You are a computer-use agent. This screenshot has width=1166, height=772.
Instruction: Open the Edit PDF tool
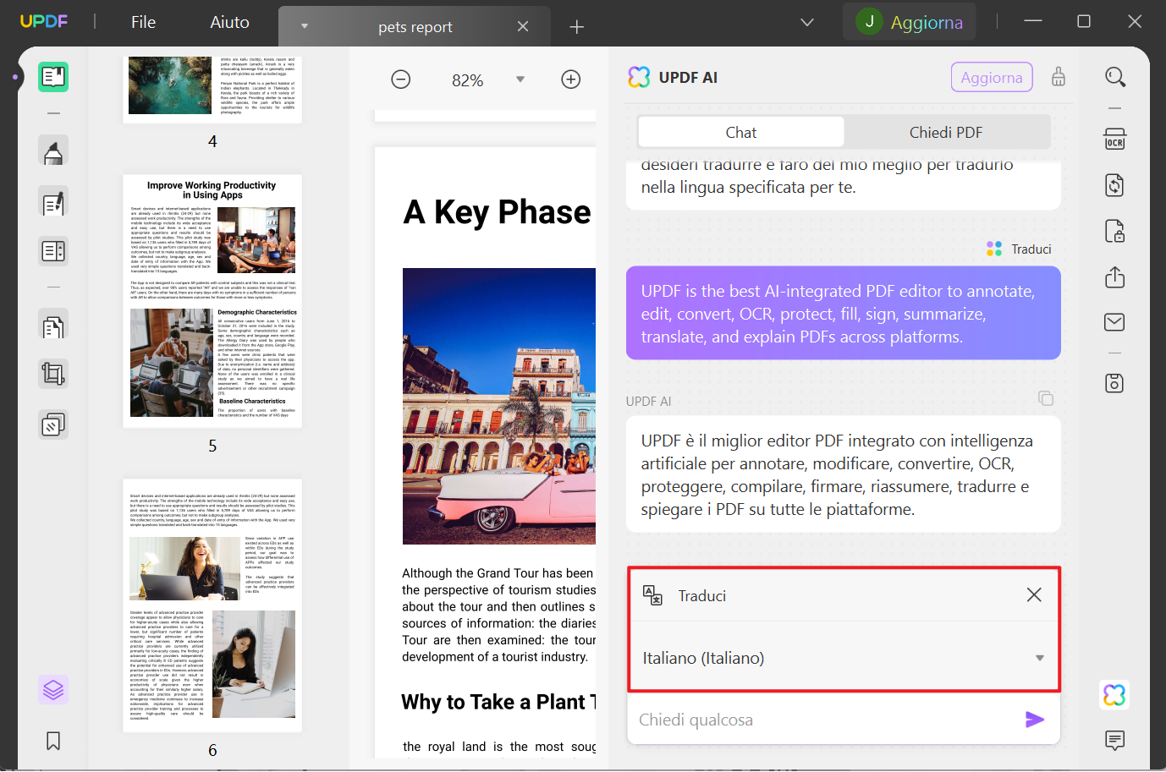53,203
